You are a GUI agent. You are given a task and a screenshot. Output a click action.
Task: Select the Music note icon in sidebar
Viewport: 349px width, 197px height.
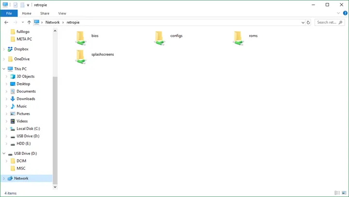[13, 106]
